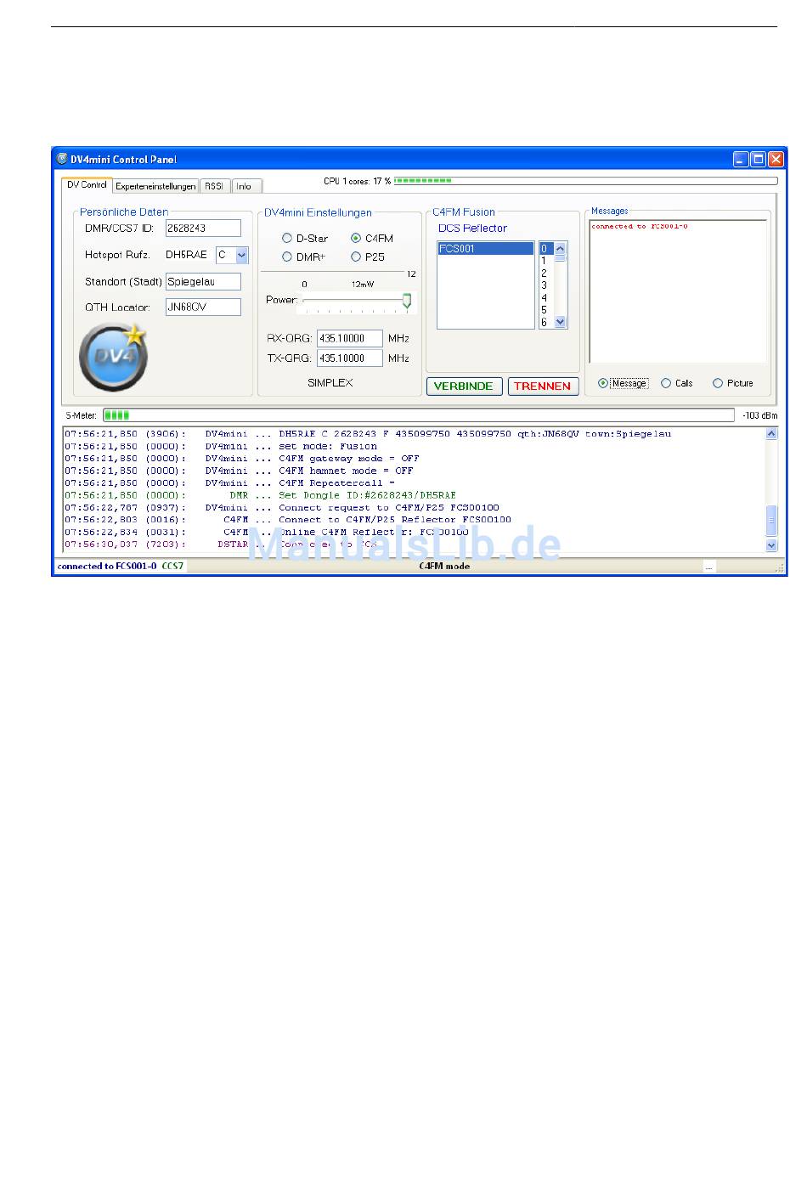Click the DMR/CCS7 ID input field

[203, 228]
